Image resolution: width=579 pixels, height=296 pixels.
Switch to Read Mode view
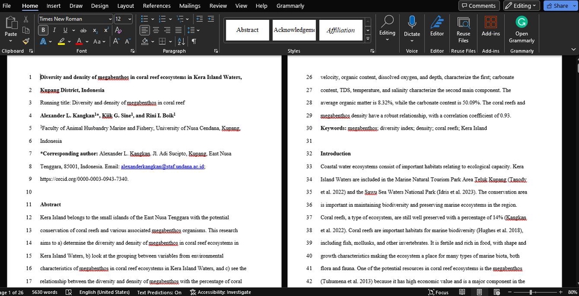point(462,292)
